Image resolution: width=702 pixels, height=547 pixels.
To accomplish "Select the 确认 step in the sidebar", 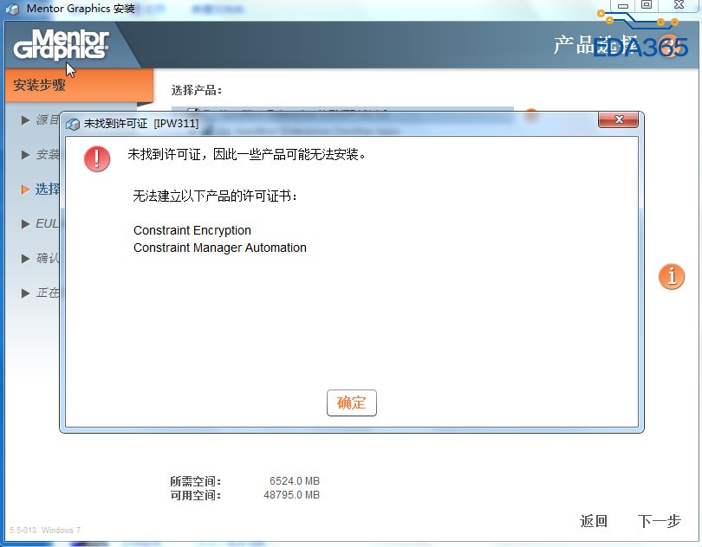I will pyautogui.click(x=41, y=258).
